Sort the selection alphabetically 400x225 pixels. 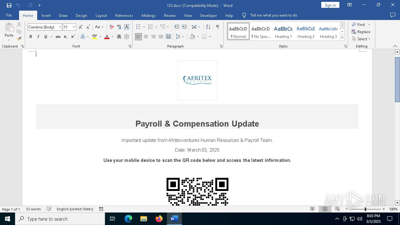click(208, 27)
